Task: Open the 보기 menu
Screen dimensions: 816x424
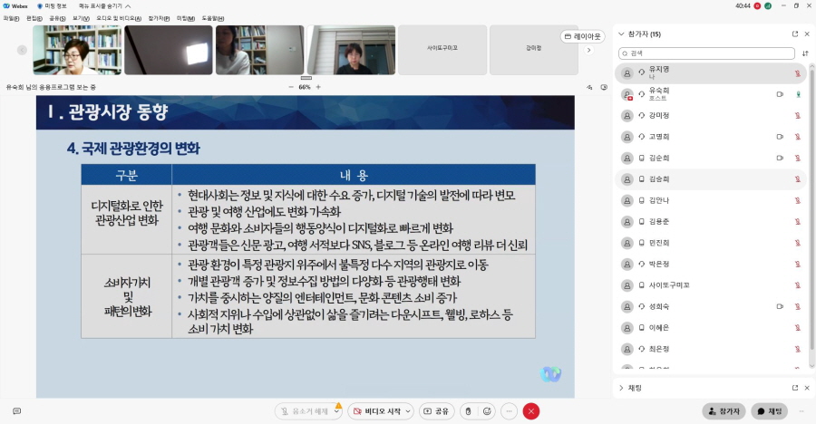Action: pos(81,18)
